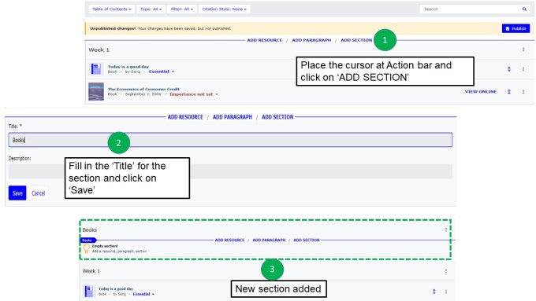This screenshot has height=301, width=536.
Task: Open the 'Importance not set' dropdown
Action: click(x=193, y=94)
